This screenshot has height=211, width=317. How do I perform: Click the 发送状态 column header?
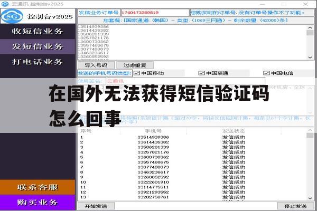pos(234,131)
